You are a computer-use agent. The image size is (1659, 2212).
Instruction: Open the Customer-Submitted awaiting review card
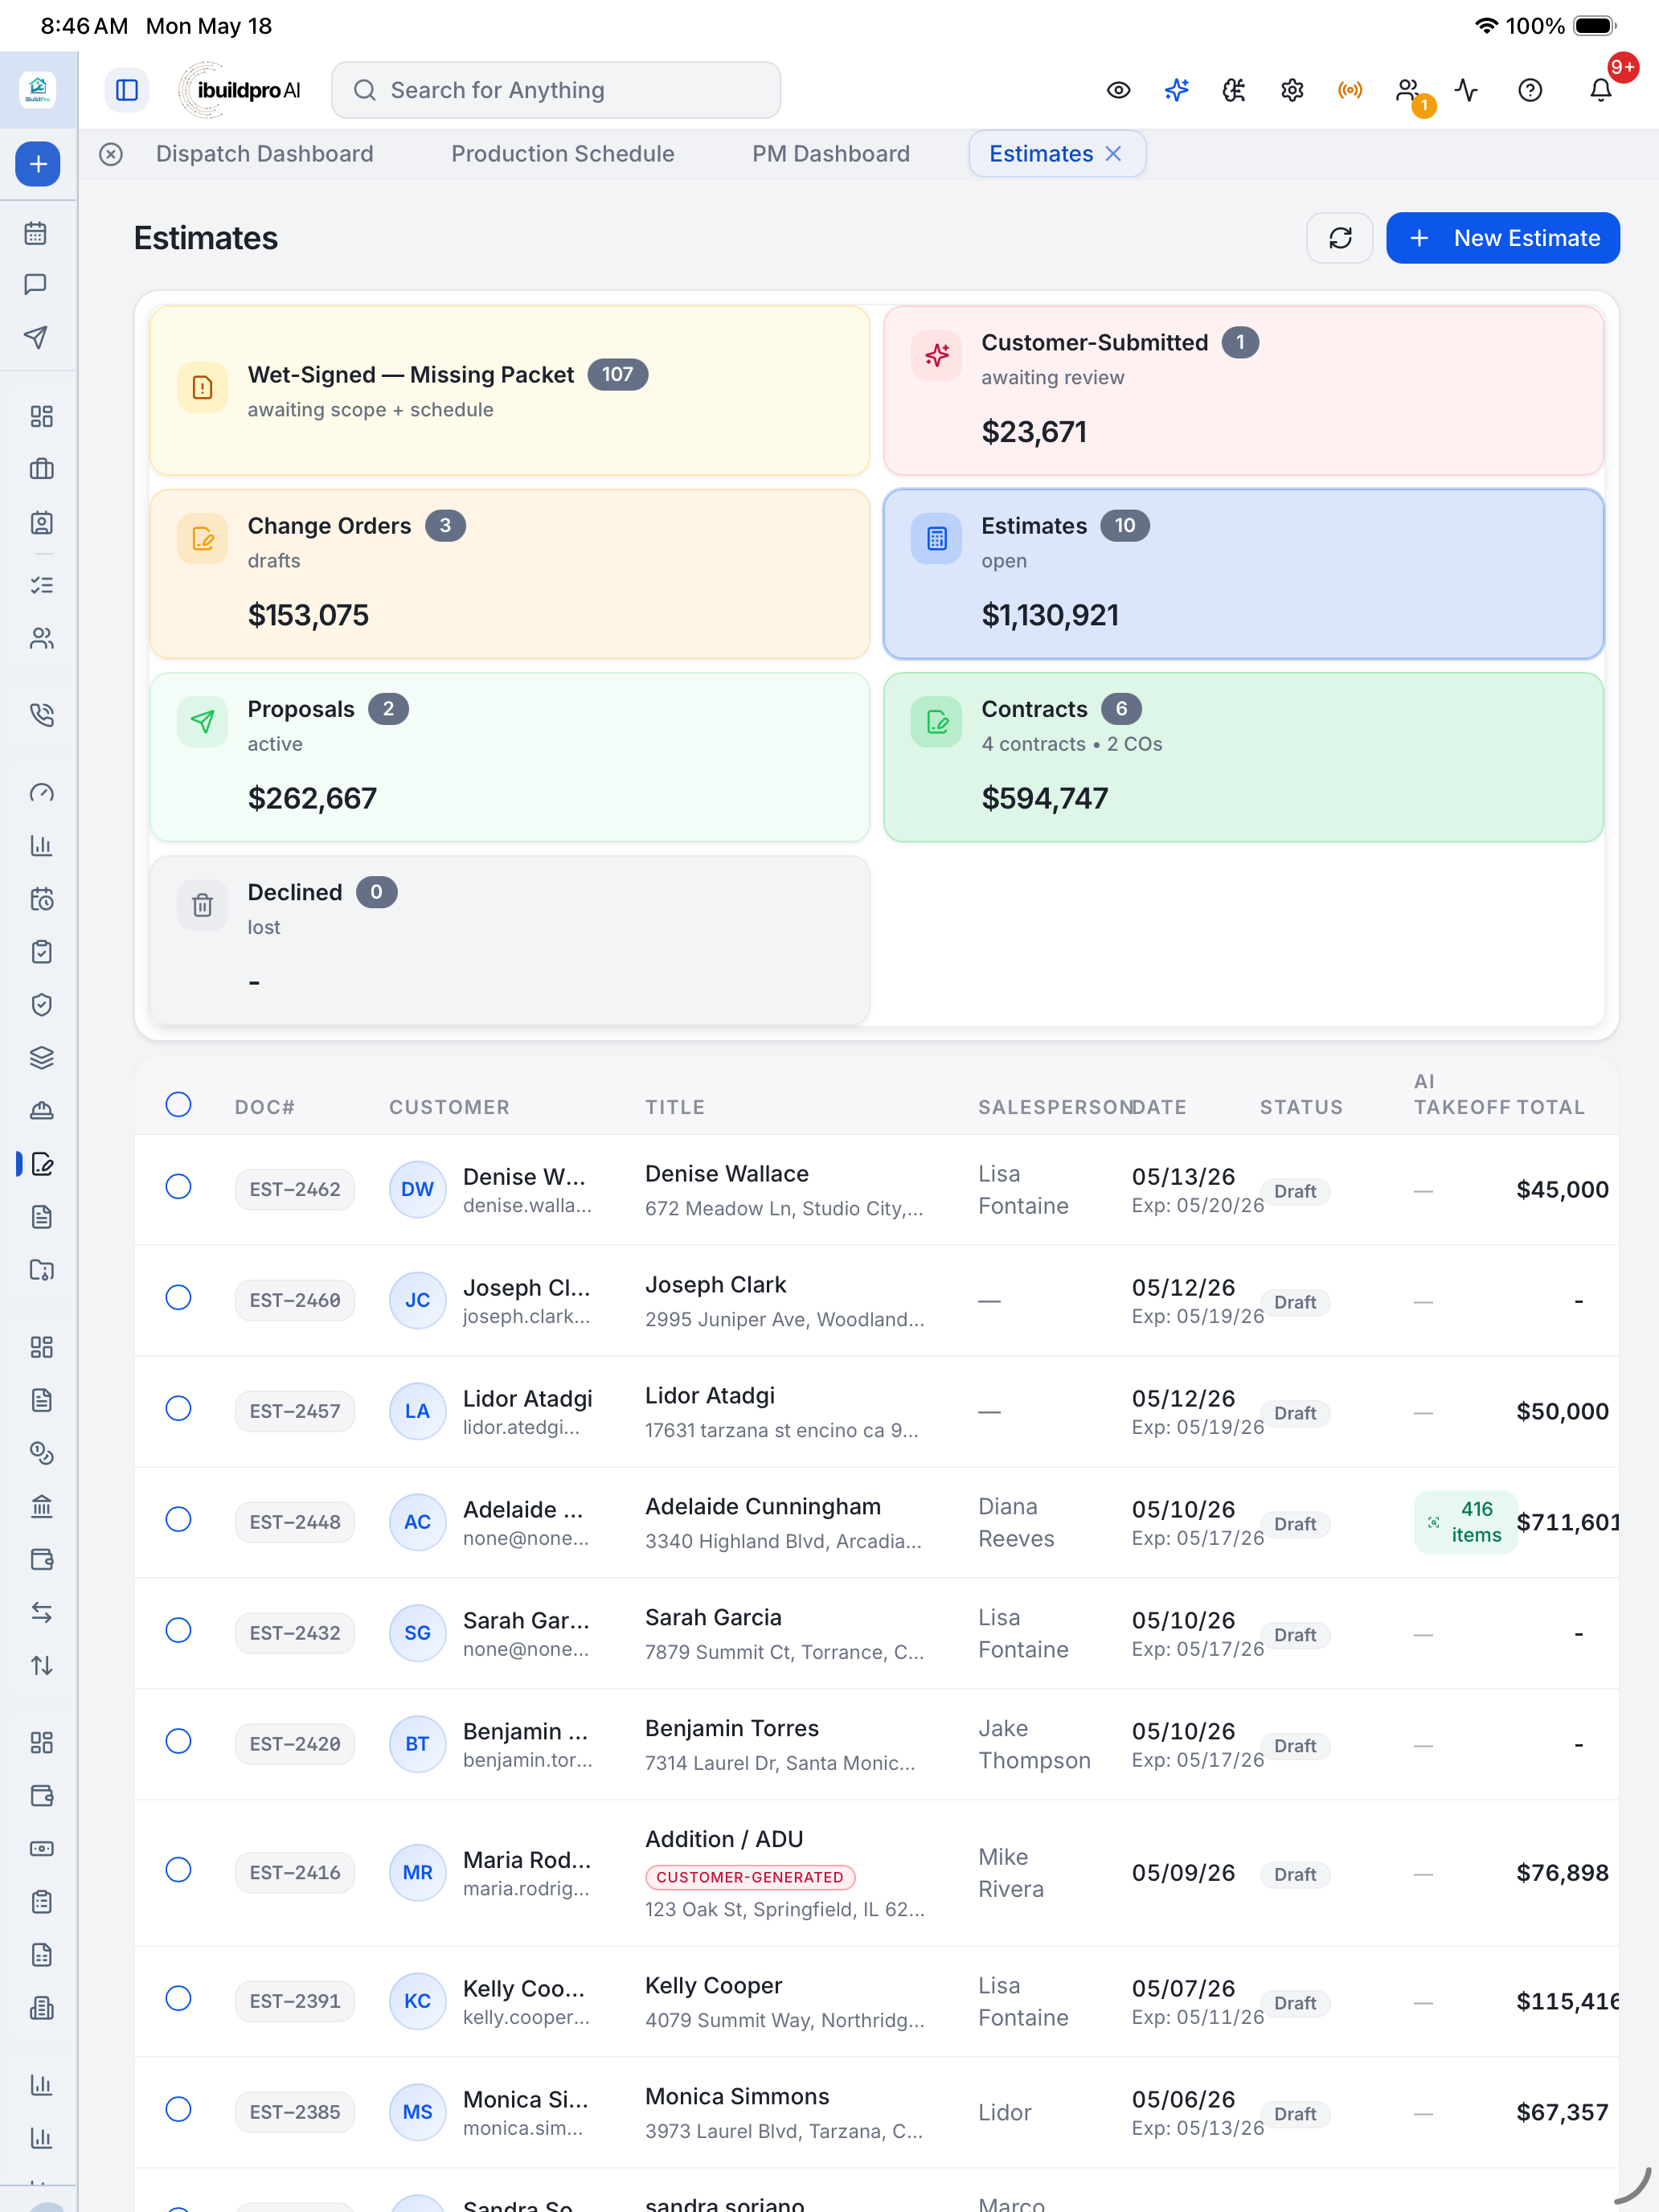point(1243,391)
